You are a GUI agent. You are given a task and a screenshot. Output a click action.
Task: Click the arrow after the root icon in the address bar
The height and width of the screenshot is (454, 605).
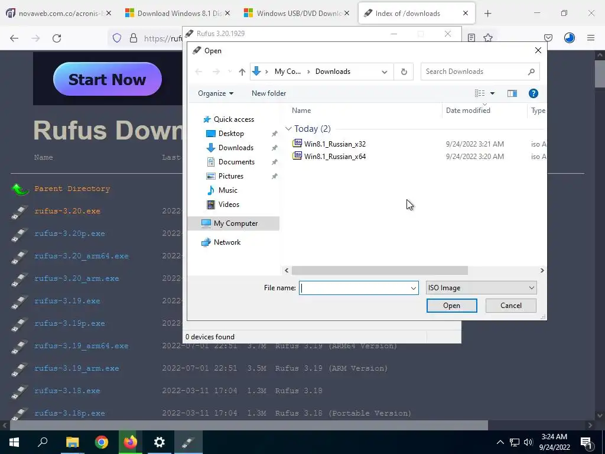[266, 72]
